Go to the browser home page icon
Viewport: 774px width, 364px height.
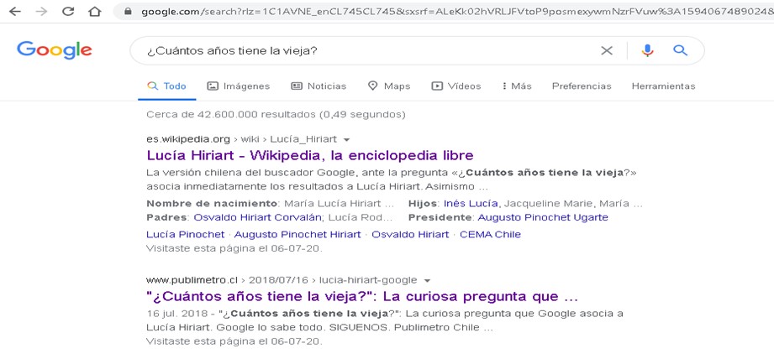point(94,12)
